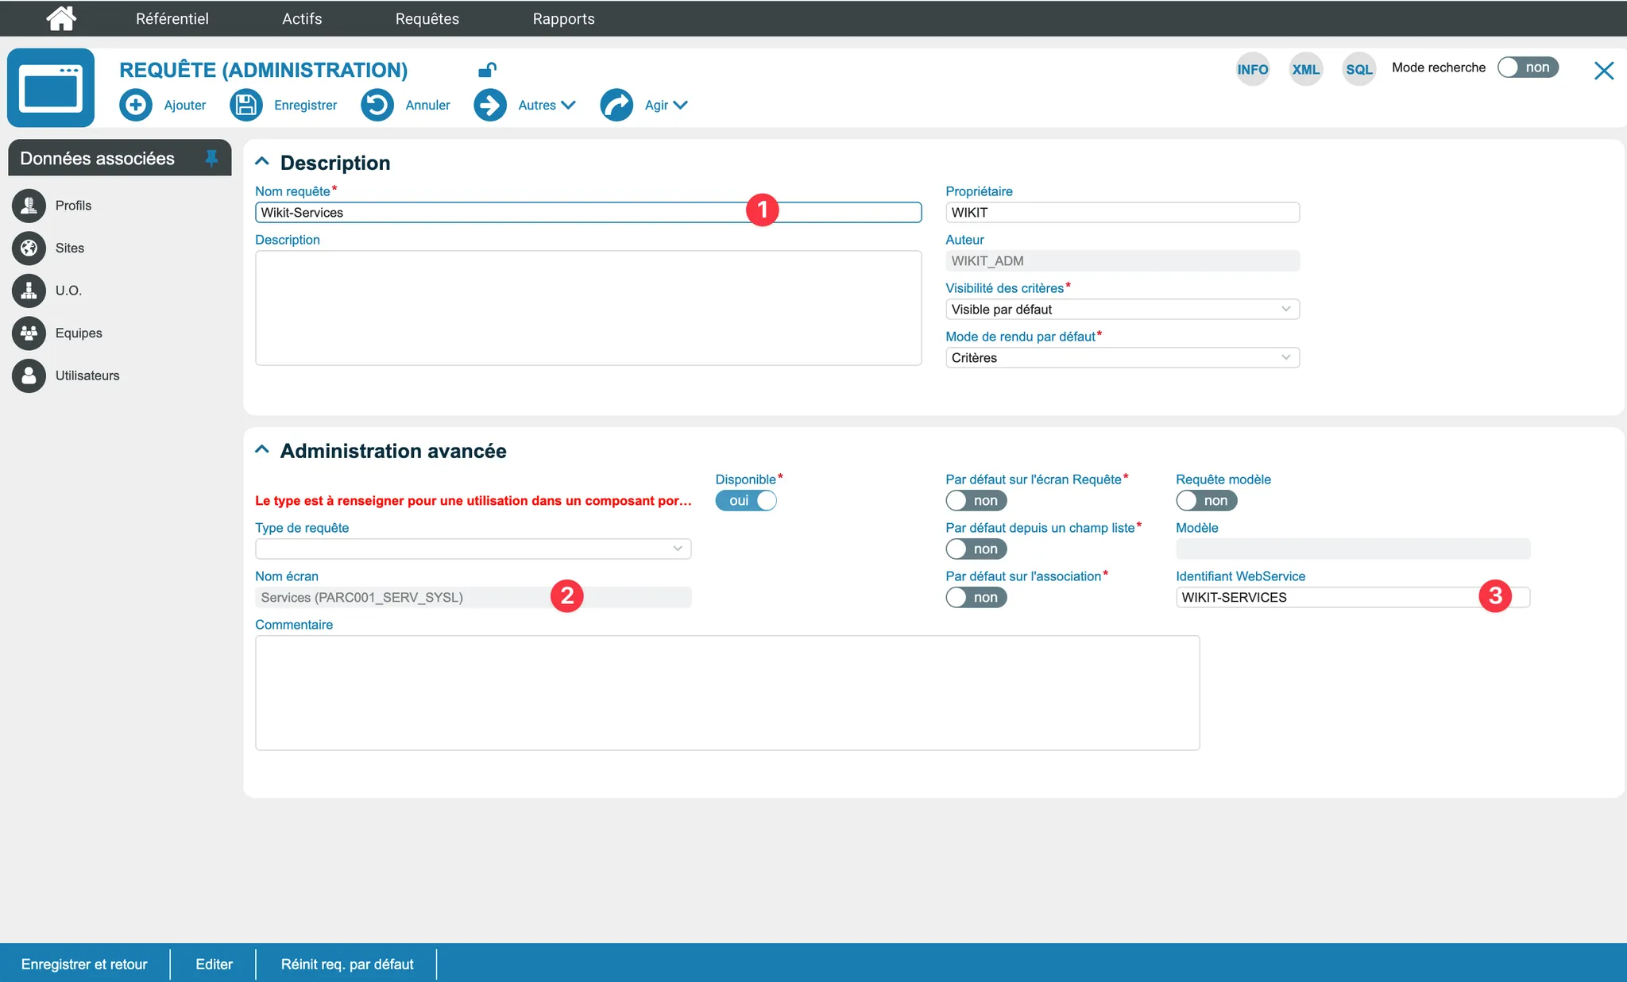Open the Type de requête dropdown

pyautogui.click(x=473, y=549)
